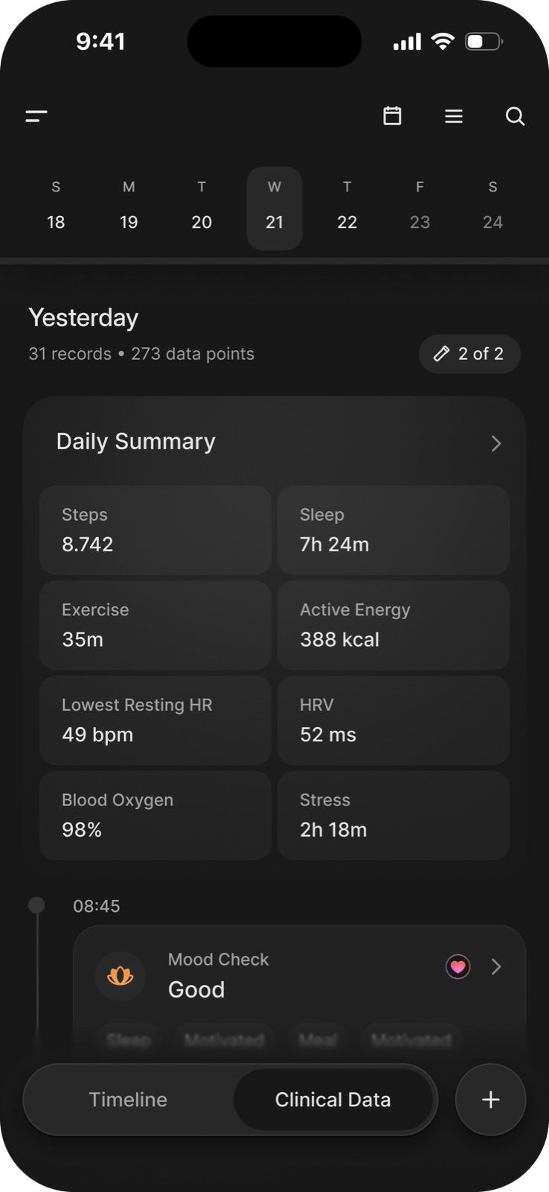Tap the pink heart badge icon
The width and height of the screenshot is (549, 1192).
point(457,967)
